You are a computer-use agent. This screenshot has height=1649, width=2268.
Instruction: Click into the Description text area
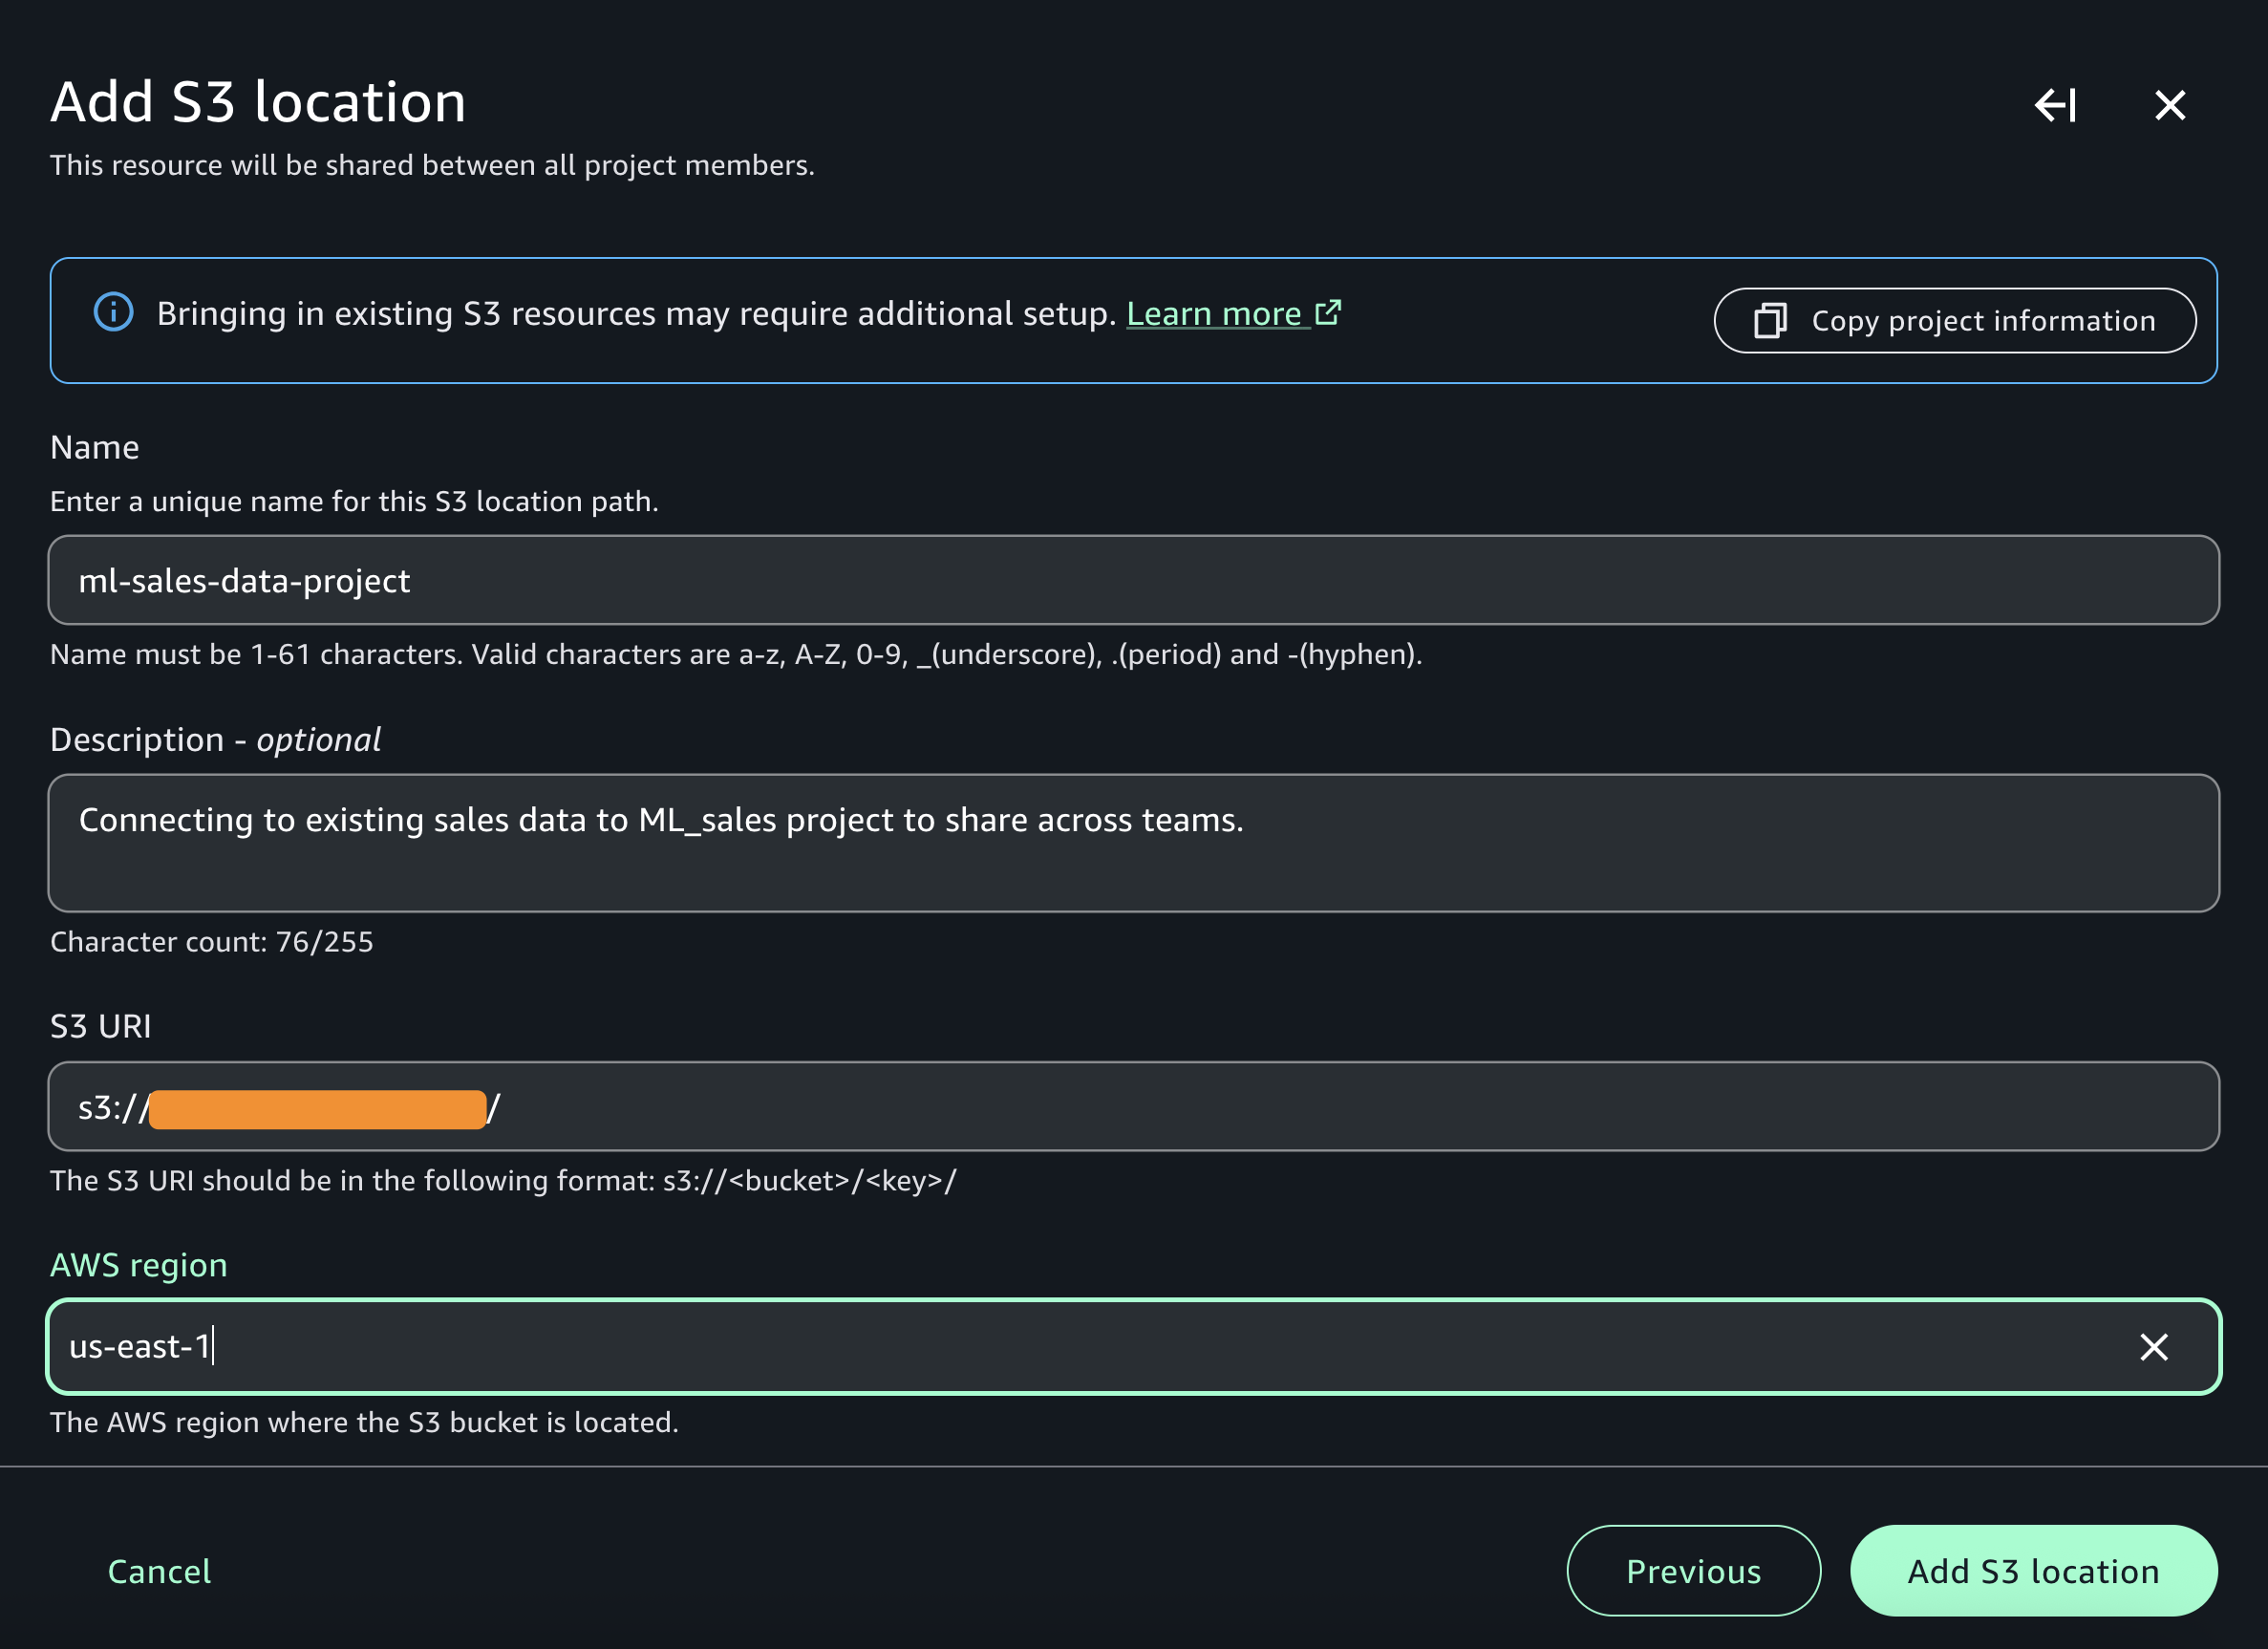pos(1132,843)
